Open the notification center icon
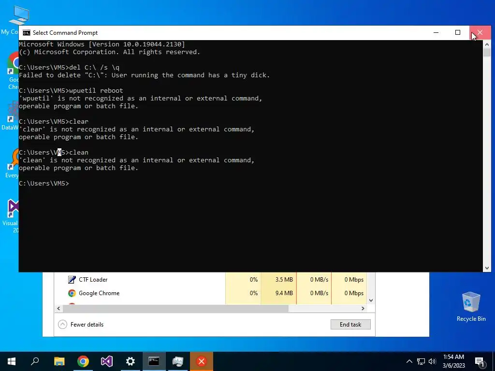This screenshot has width=495, height=371. pyautogui.click(x=480, y=361)
